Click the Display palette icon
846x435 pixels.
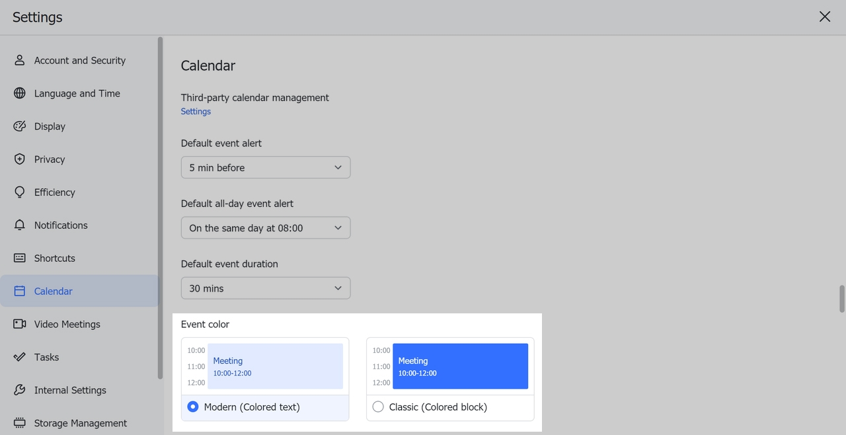tap(20, 126)
